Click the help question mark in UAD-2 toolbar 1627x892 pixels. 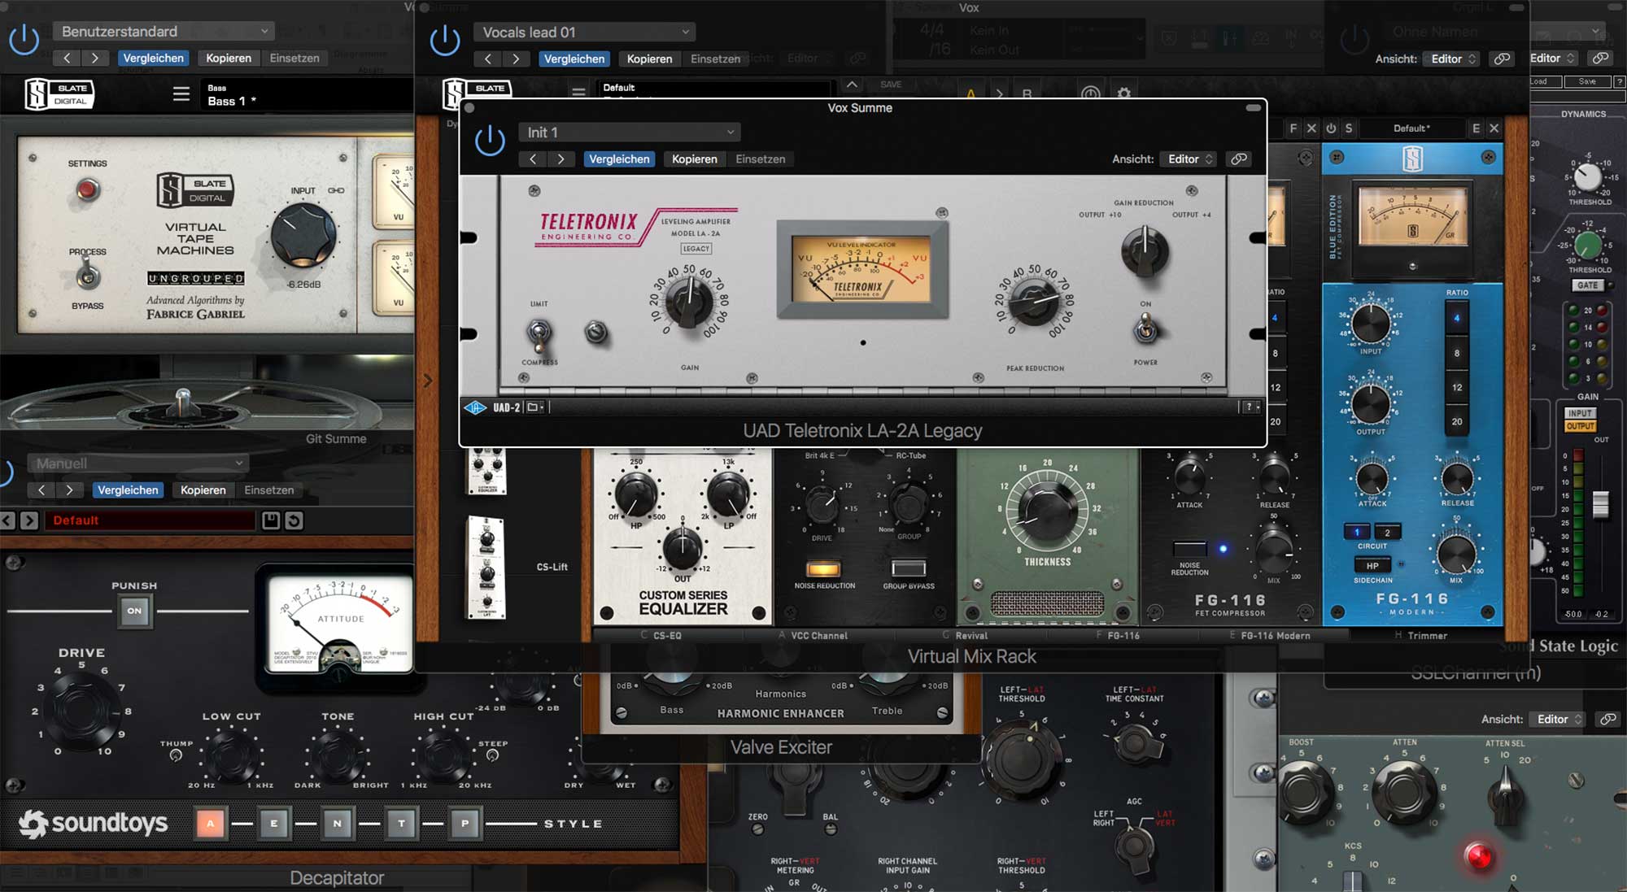tap(1250, 407)
